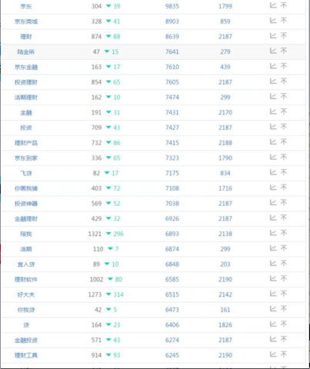Open the 京东金融 keyword link
This screenshot has width=310, height=369.
click(x=26, y=67)
